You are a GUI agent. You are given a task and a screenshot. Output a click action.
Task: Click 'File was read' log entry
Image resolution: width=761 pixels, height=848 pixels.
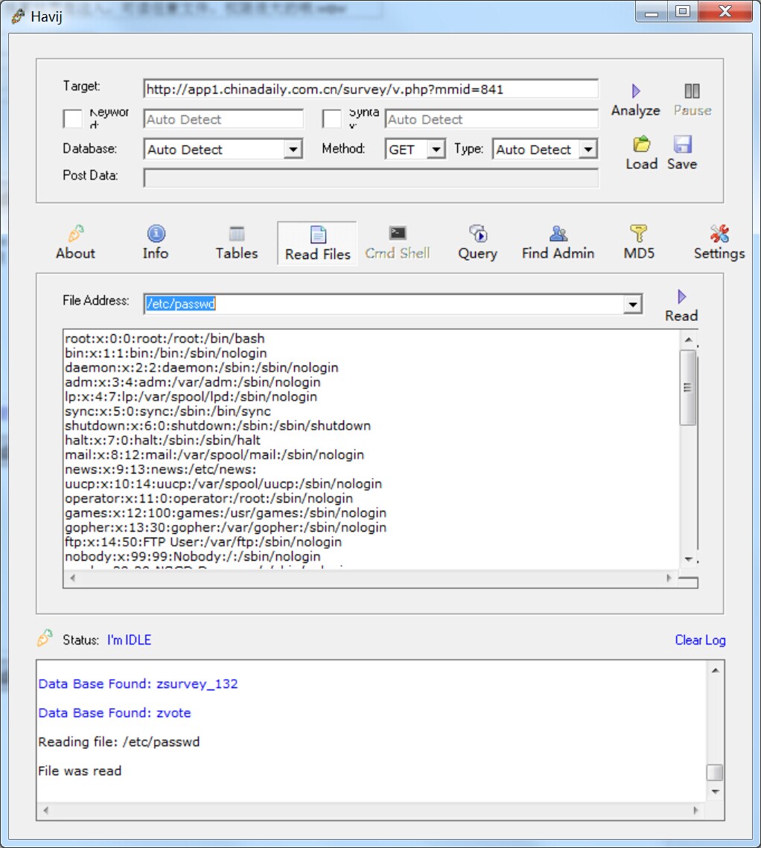pos(80,771)
